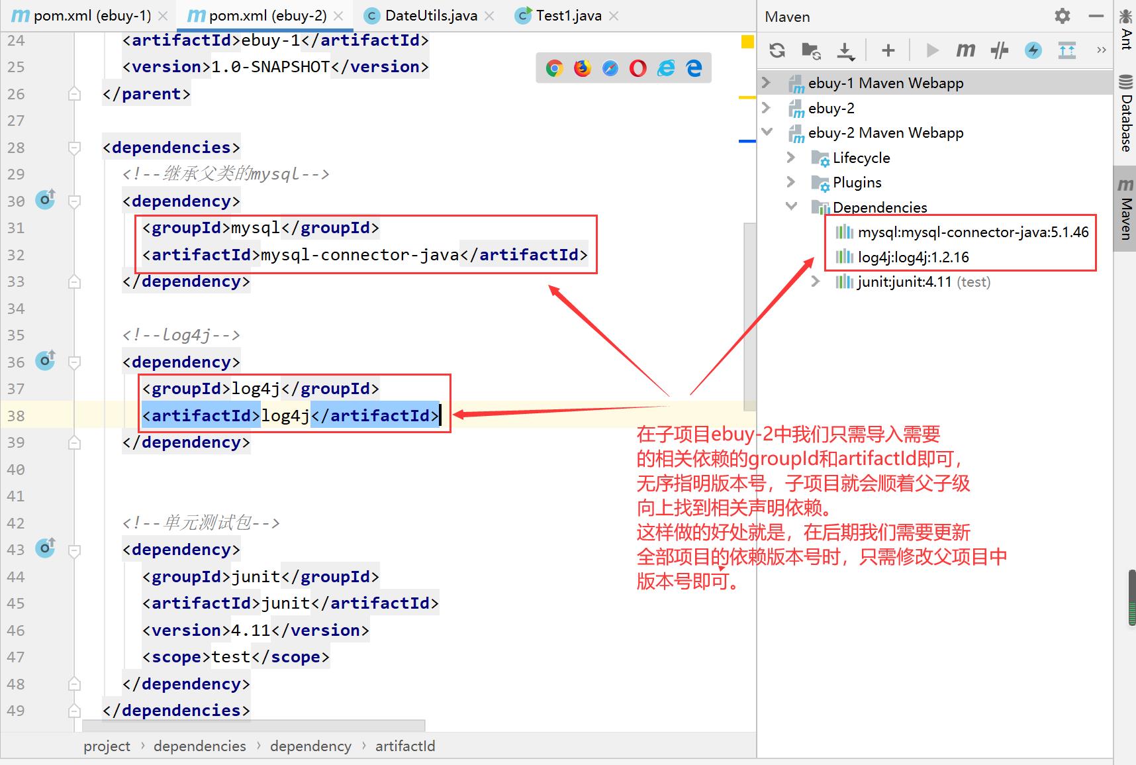Toggle Skip Tests lightning icon
The width and height of the screenshot is (1136, 765).
[1033, 50]
